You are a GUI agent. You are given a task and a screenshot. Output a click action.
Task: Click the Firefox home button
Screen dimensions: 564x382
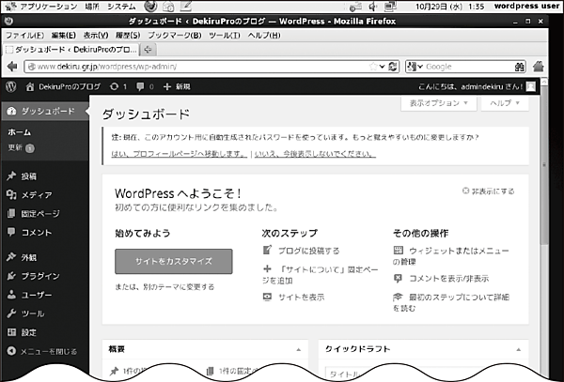(x=539, y=67)
